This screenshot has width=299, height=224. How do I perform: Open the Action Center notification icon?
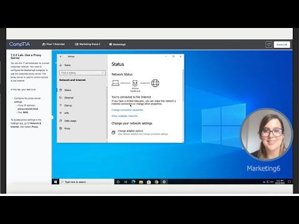pos(289,182)
